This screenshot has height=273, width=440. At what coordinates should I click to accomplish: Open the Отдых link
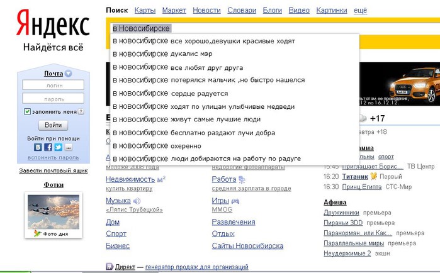pos(223,234)
